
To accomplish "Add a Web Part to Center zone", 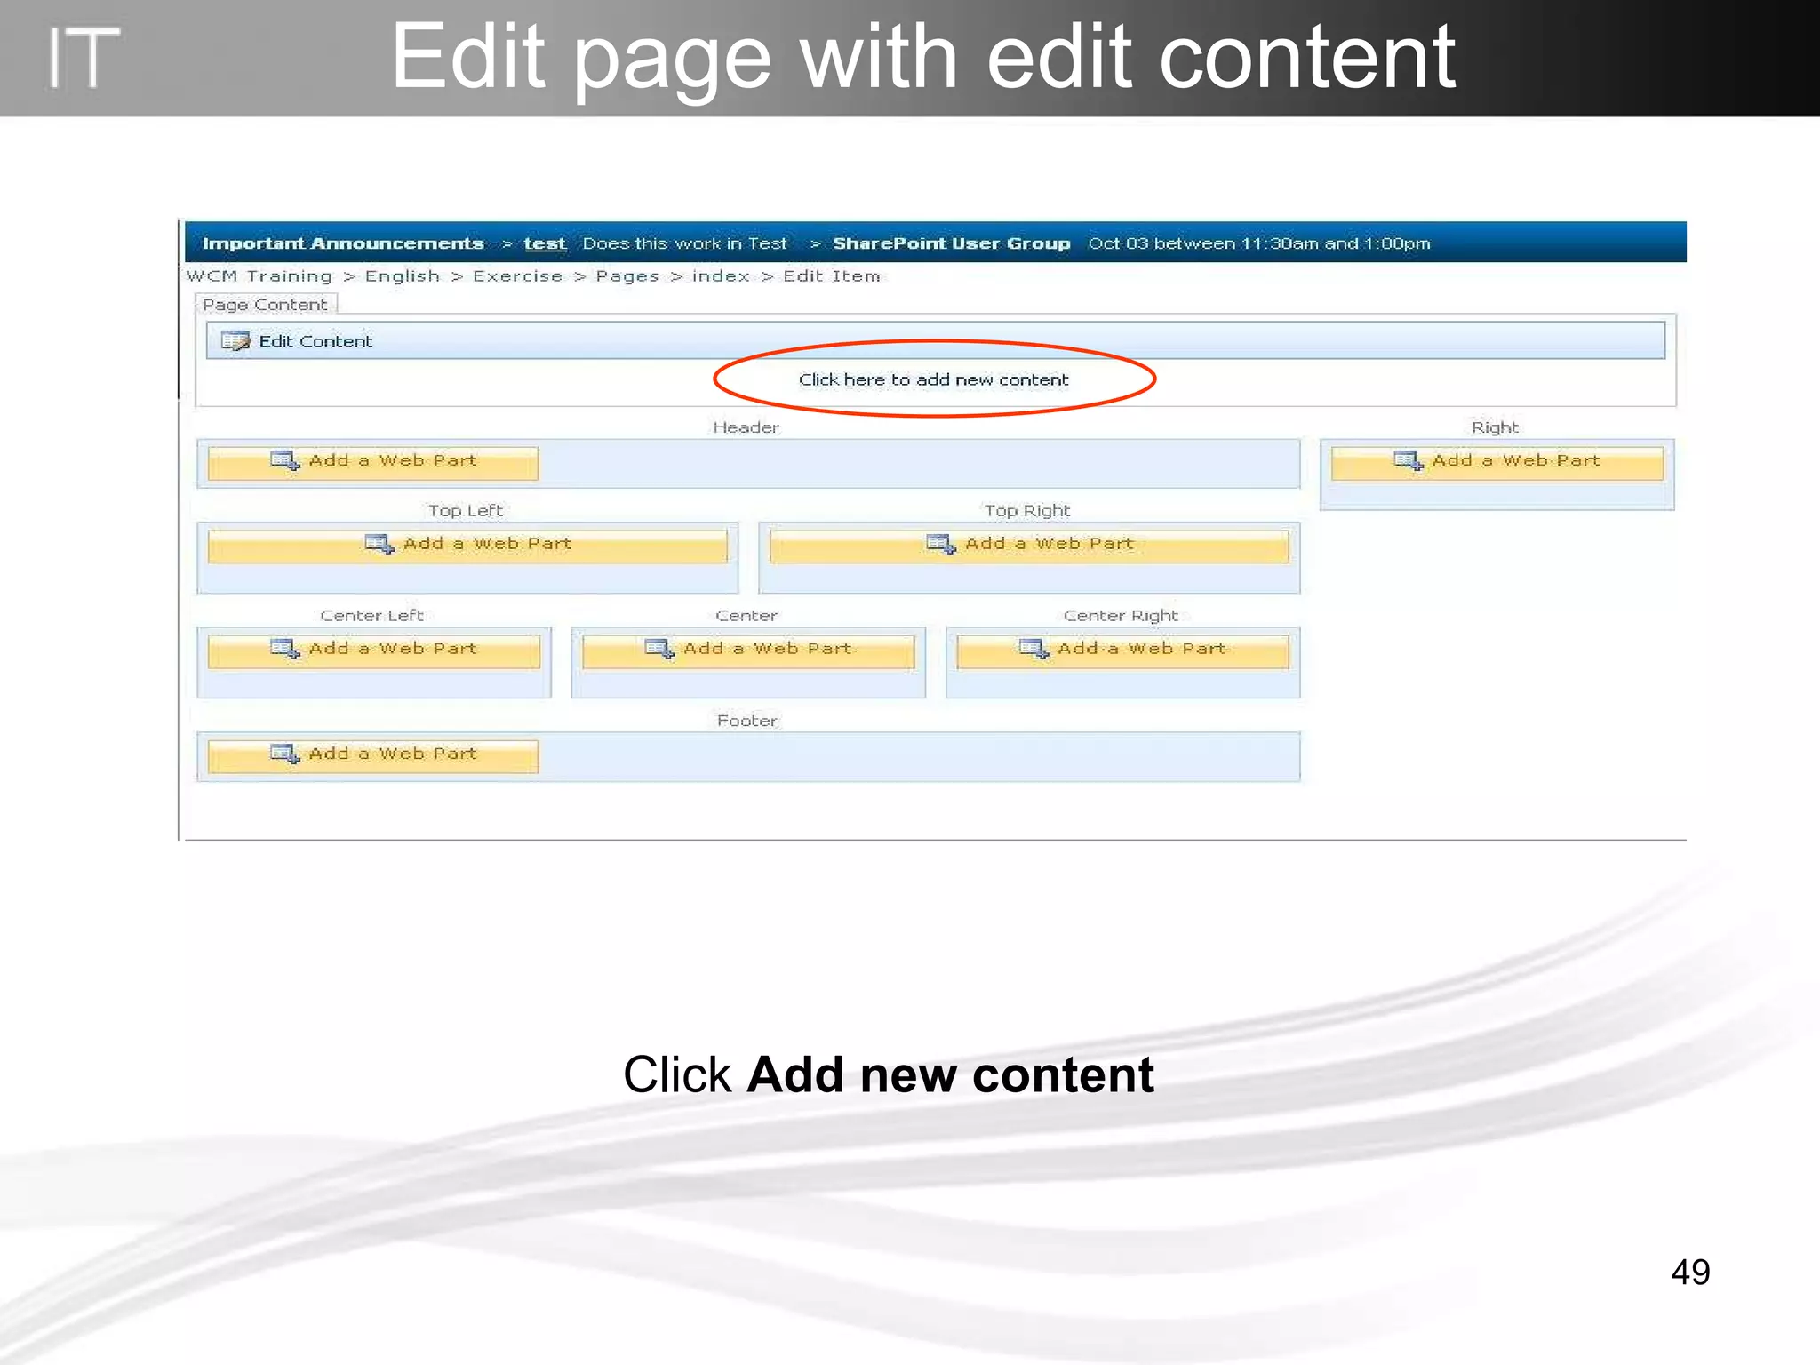I will click(748, 651).
